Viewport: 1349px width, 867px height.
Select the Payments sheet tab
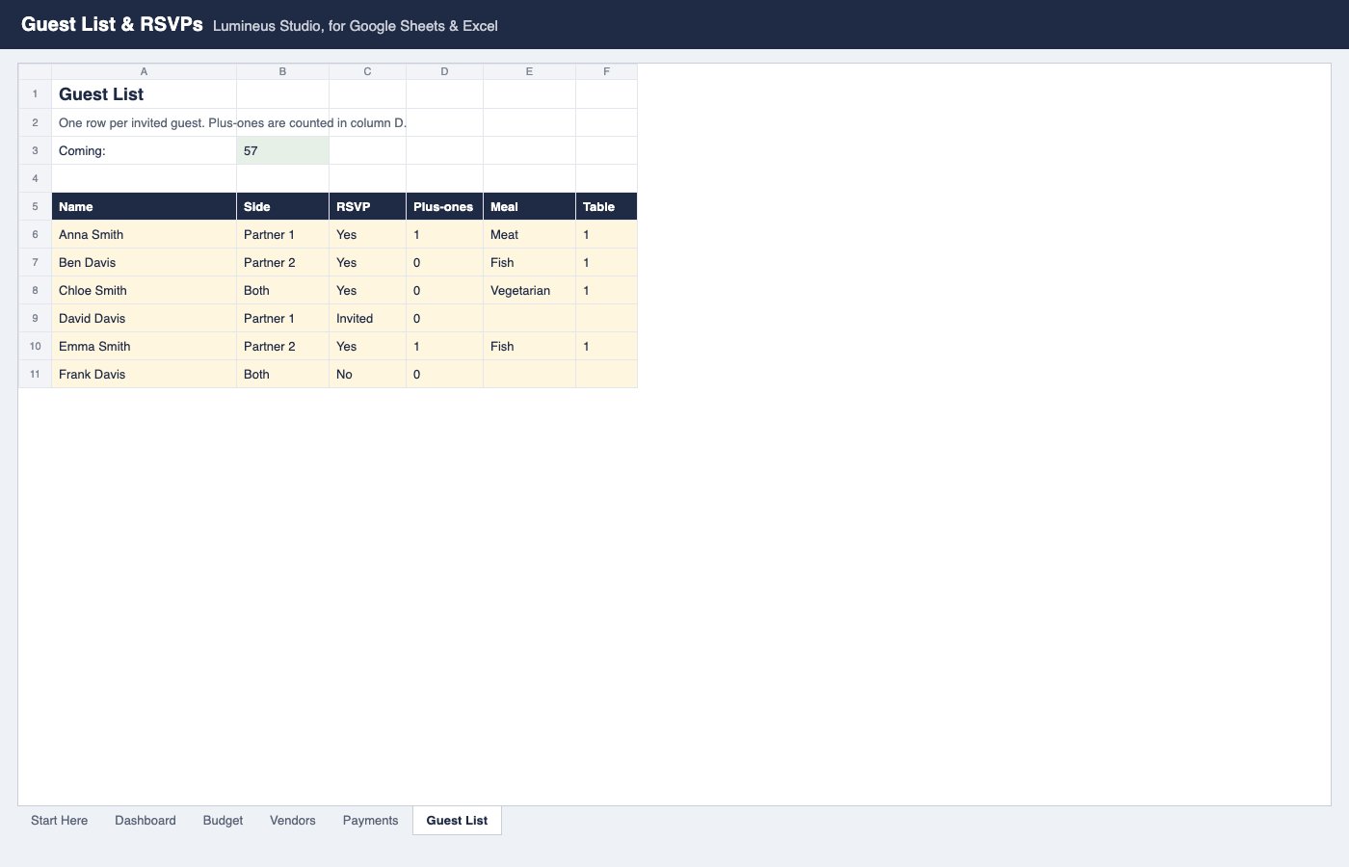[x=370, y=821]
